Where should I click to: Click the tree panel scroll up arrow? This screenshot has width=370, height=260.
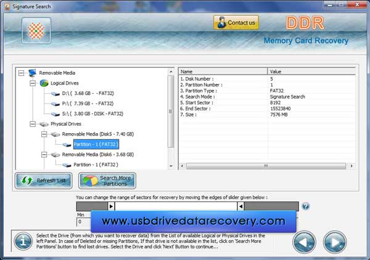171,71
